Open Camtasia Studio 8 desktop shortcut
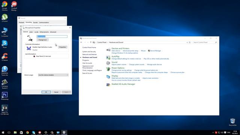Image resolution: width=240 pixels, height=135 pixels. point(4,84)
